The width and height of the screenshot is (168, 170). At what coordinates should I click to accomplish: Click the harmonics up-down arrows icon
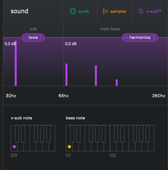[x=154, y=37]
